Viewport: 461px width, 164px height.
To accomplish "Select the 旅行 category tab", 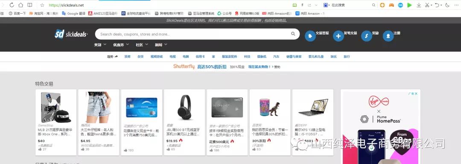I will tap(347, 56).
